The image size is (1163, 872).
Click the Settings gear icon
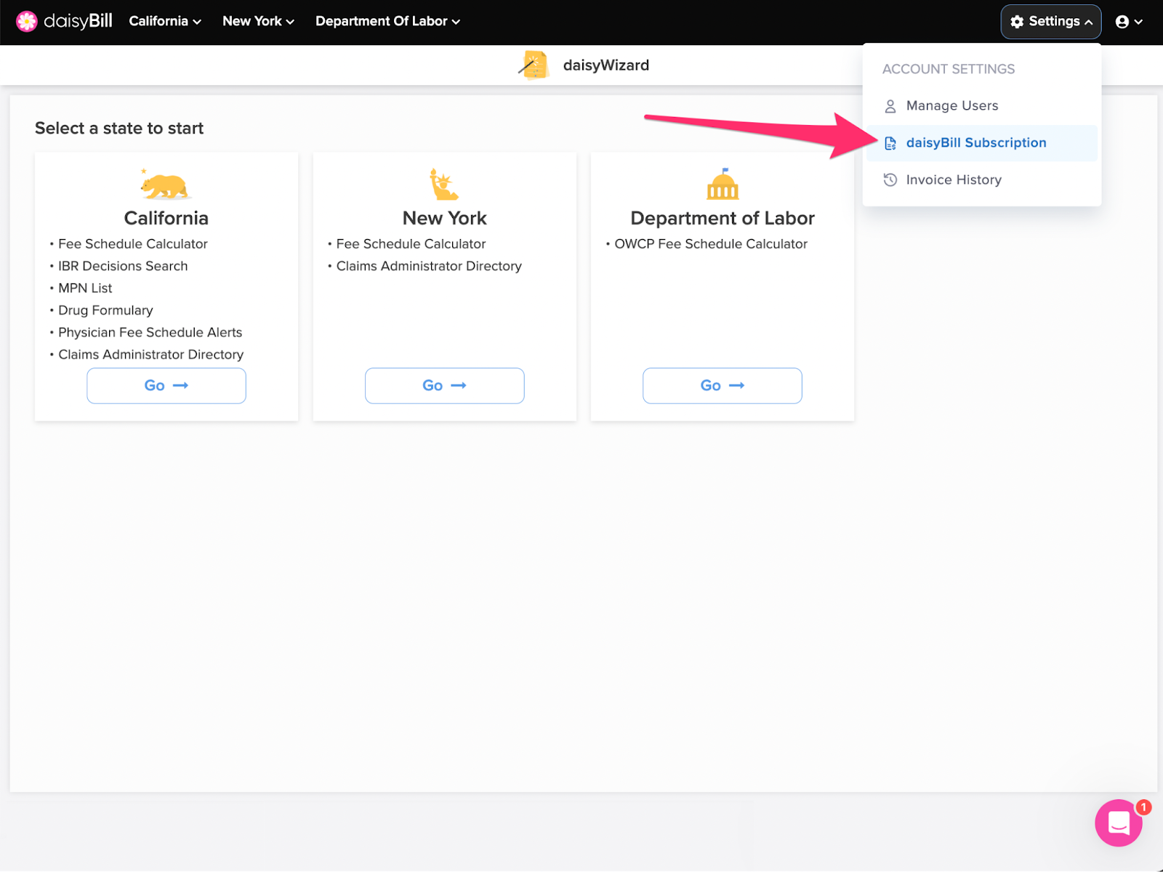[x=1016, y=21]
